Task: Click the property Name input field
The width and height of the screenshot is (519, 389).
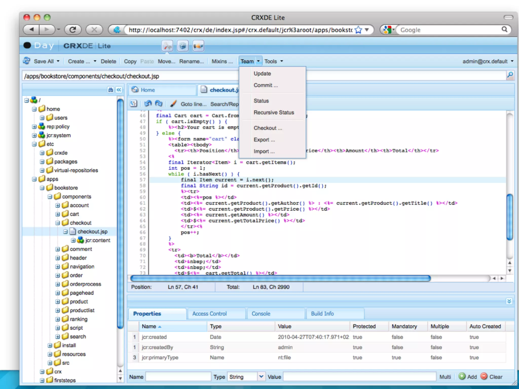Action: (178, 377)
